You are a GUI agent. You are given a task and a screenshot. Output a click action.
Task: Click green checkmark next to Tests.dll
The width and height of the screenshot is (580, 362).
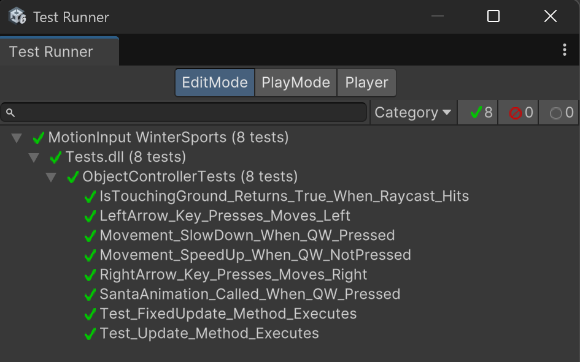coord(56,157)
